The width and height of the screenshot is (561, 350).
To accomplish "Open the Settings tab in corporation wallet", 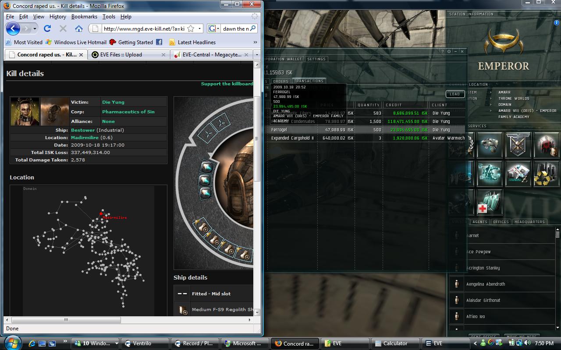I will [x=316, y=59].
